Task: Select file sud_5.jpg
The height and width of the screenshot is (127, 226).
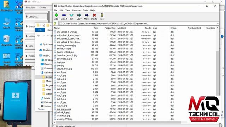Action: pyautogui.click(x=61, y=89)
